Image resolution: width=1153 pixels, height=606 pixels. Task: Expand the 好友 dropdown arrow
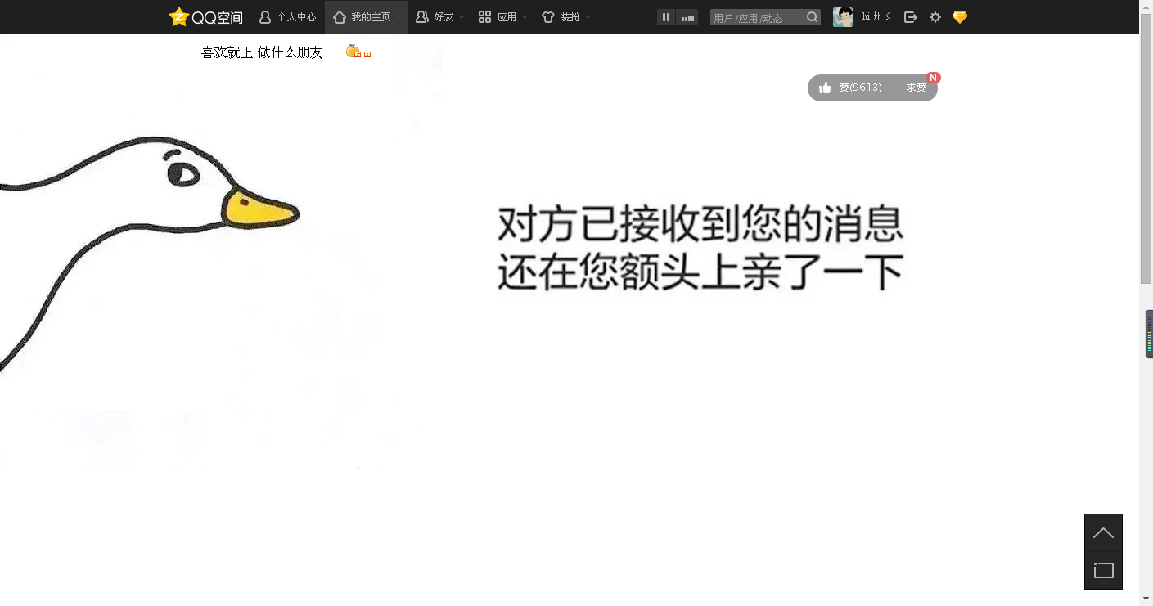pyautogui.click(x=462, y=17)
